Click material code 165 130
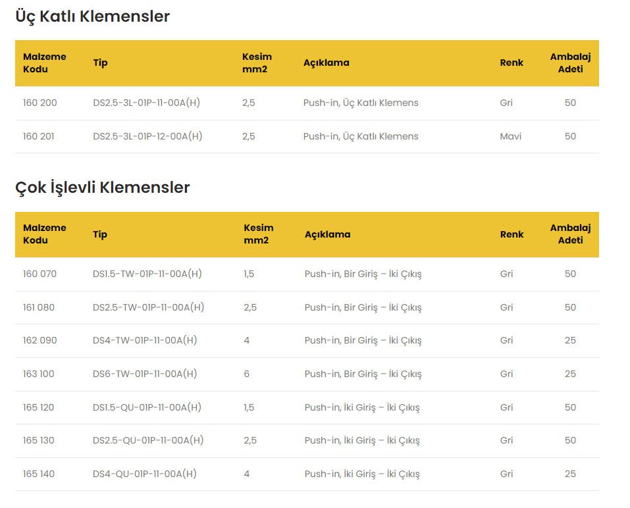This screenshot has width=630, height=508. [x=39, y=440]
